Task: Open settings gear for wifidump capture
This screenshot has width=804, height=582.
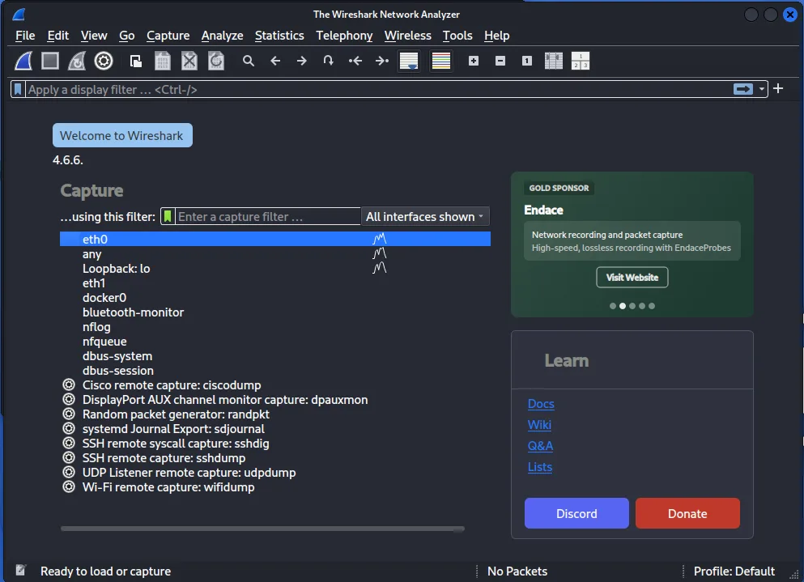Action: 69,486
